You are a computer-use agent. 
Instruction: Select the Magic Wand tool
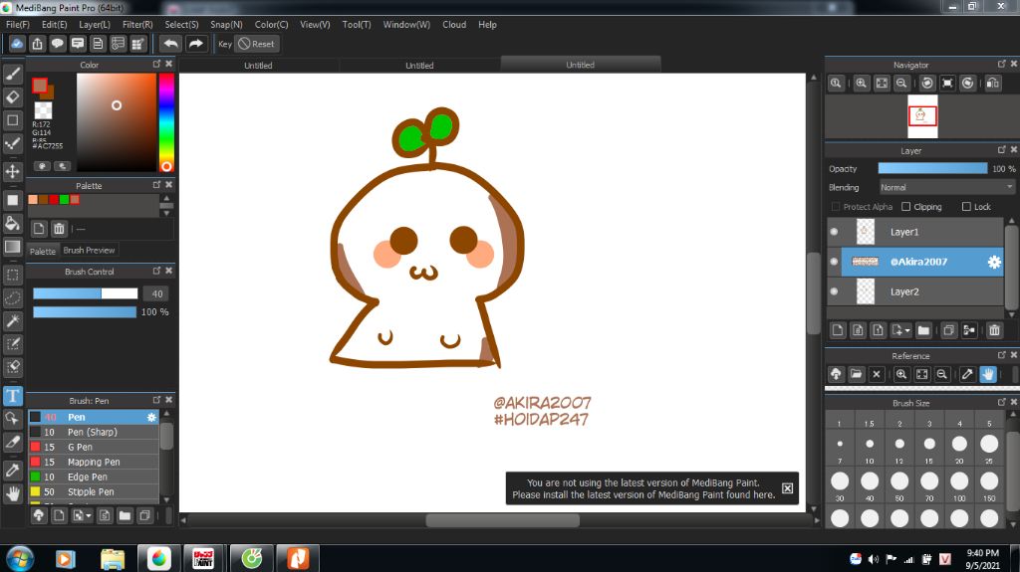(12, 321)
